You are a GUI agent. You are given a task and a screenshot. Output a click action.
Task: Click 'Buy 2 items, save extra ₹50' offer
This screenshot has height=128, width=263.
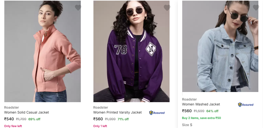pos(201,118)
